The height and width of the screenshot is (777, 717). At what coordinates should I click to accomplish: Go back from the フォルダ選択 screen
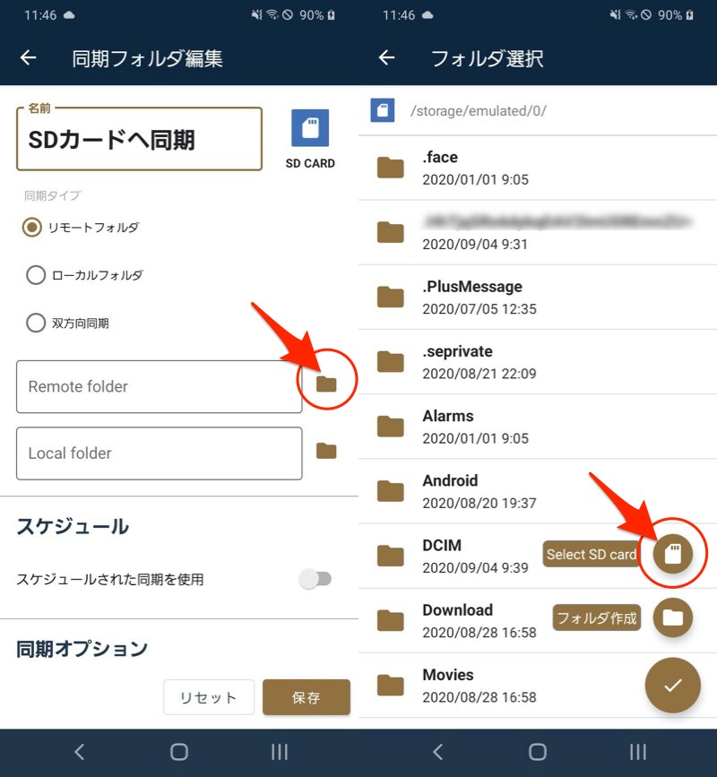(387, 58)
